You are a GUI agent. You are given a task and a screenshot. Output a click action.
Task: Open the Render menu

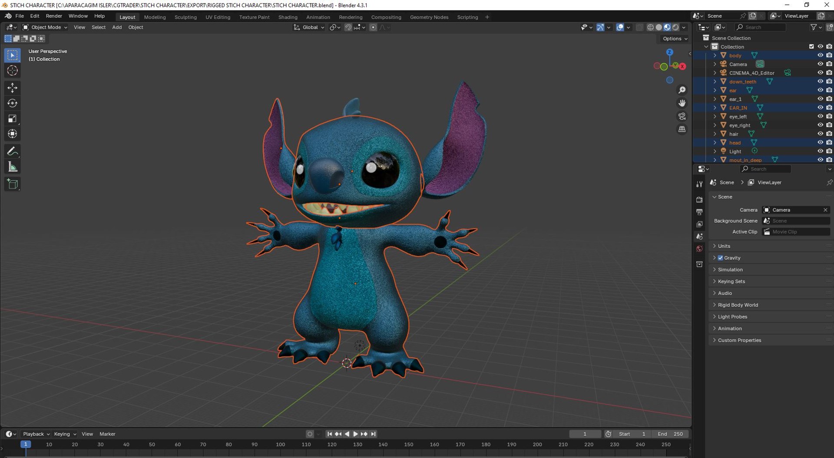54,16
